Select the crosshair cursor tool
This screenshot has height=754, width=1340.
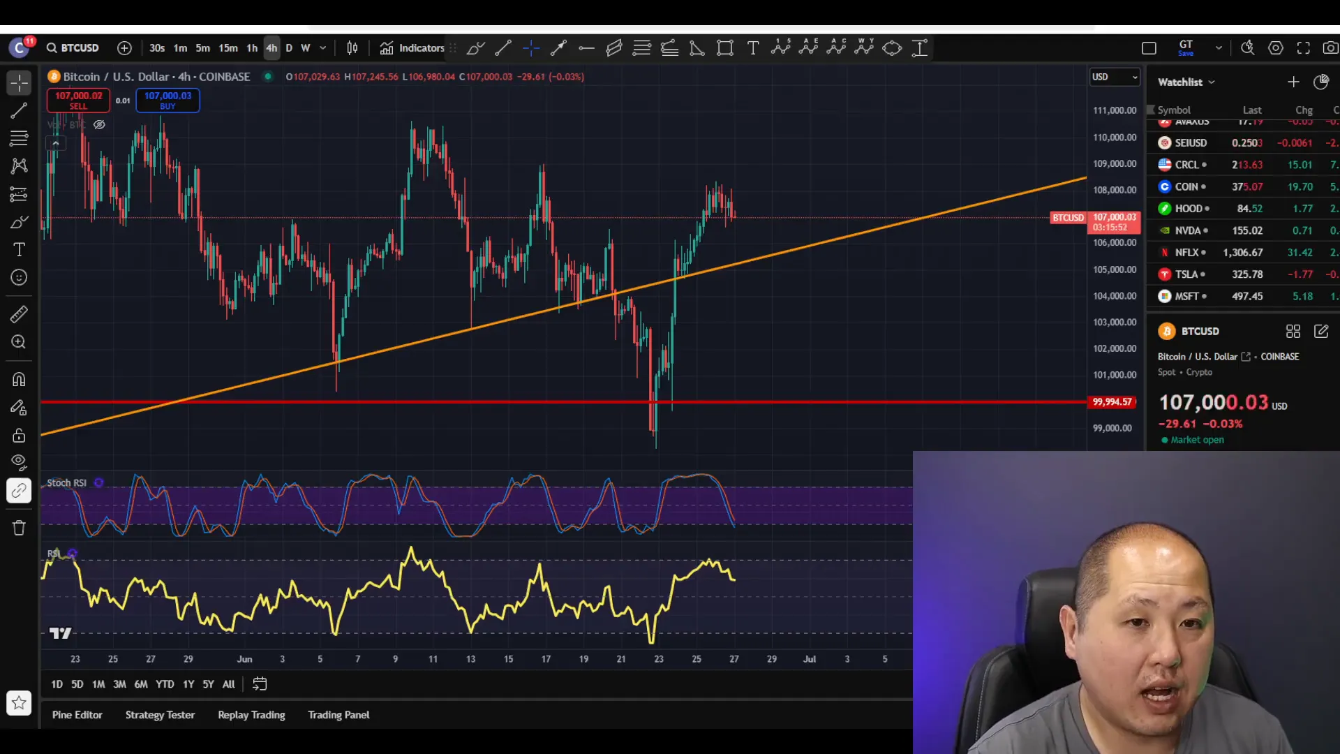pos(19,83)
